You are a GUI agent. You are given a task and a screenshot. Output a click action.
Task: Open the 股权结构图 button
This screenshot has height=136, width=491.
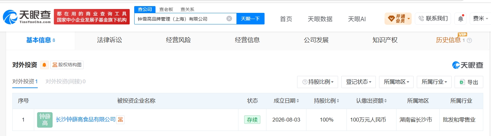click(67, 65)
